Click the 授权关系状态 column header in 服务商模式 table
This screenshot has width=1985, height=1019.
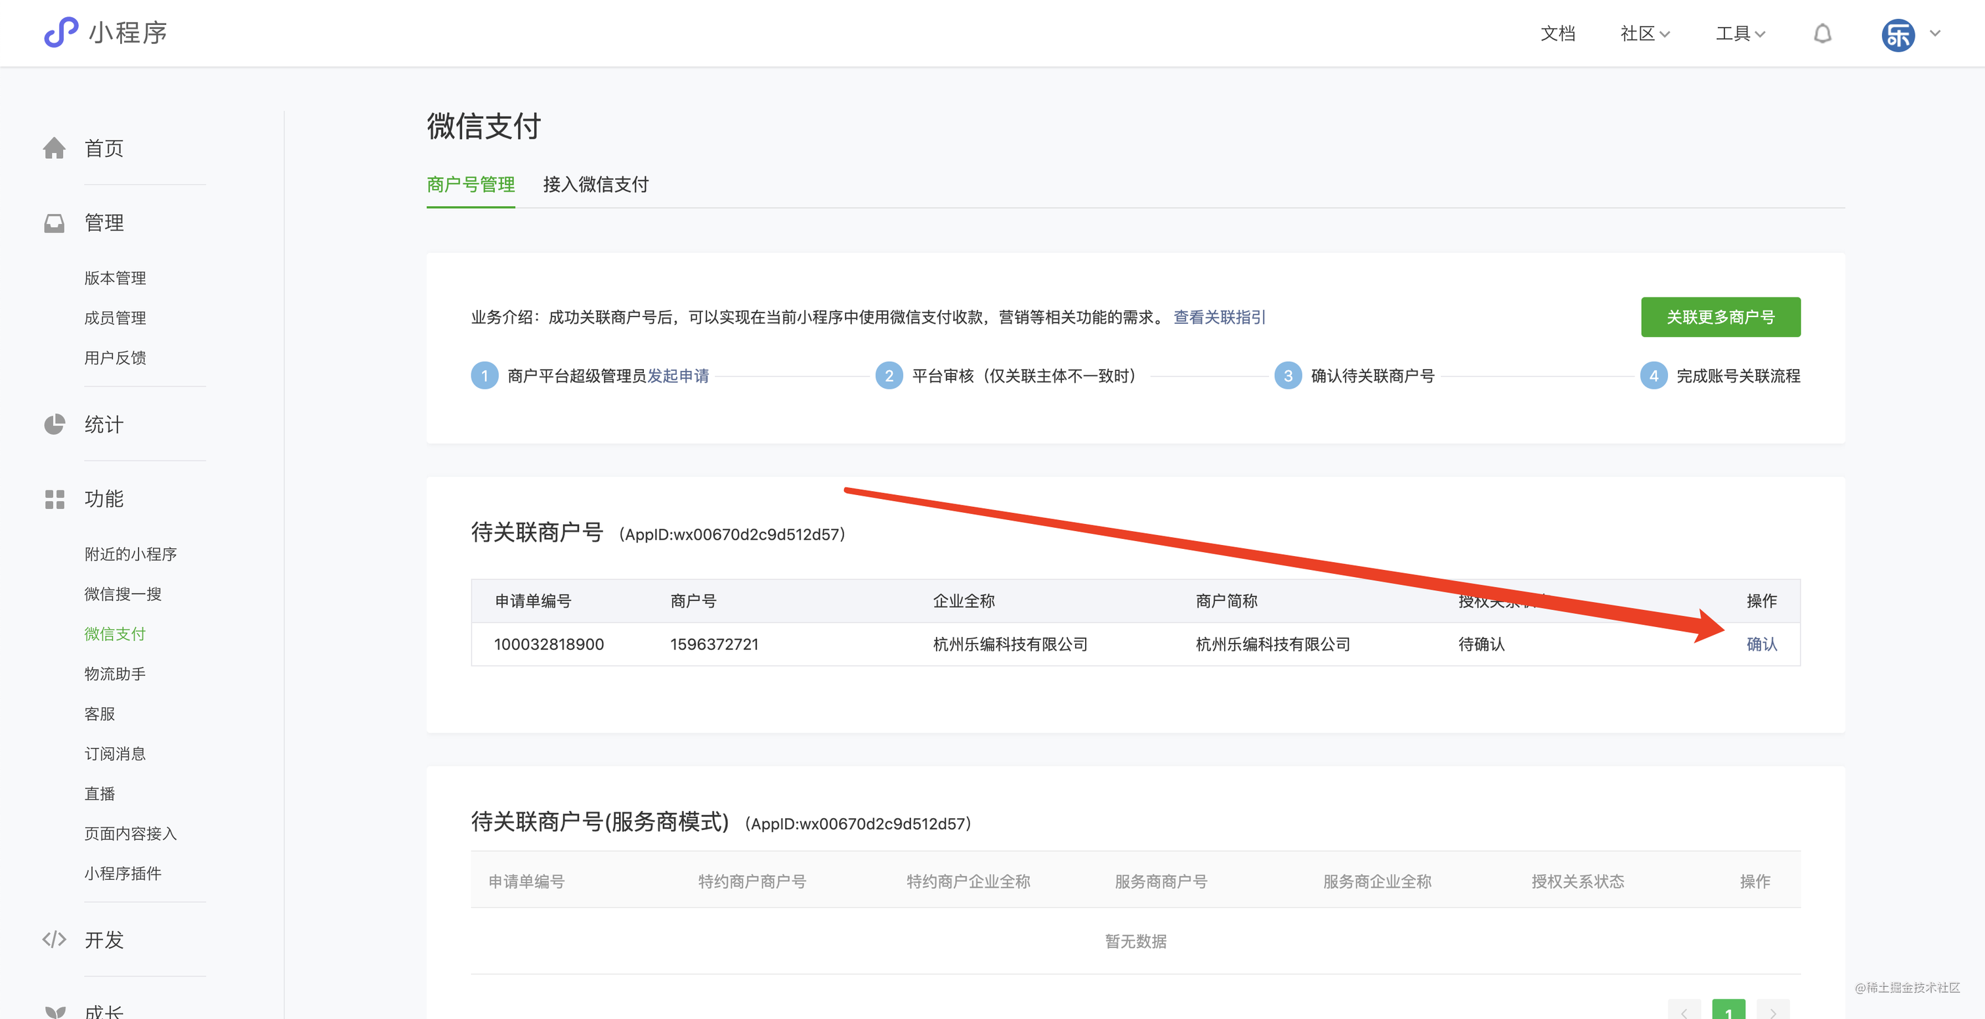point(1577,881)
